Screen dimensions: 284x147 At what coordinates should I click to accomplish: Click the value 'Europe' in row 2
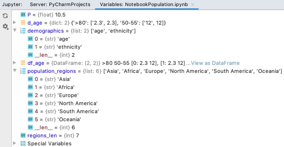click(68, 95)
